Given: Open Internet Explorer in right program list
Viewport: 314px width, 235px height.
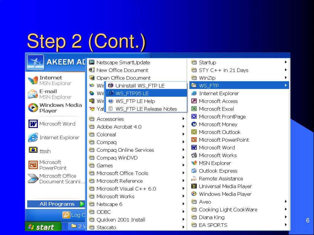Looking at the screenshot, I should pyautogui.click(x=239, y=93).
